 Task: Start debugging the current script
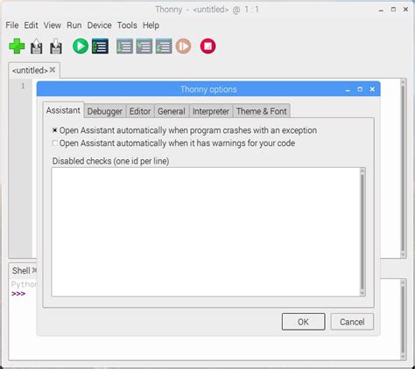coord(100,46)
